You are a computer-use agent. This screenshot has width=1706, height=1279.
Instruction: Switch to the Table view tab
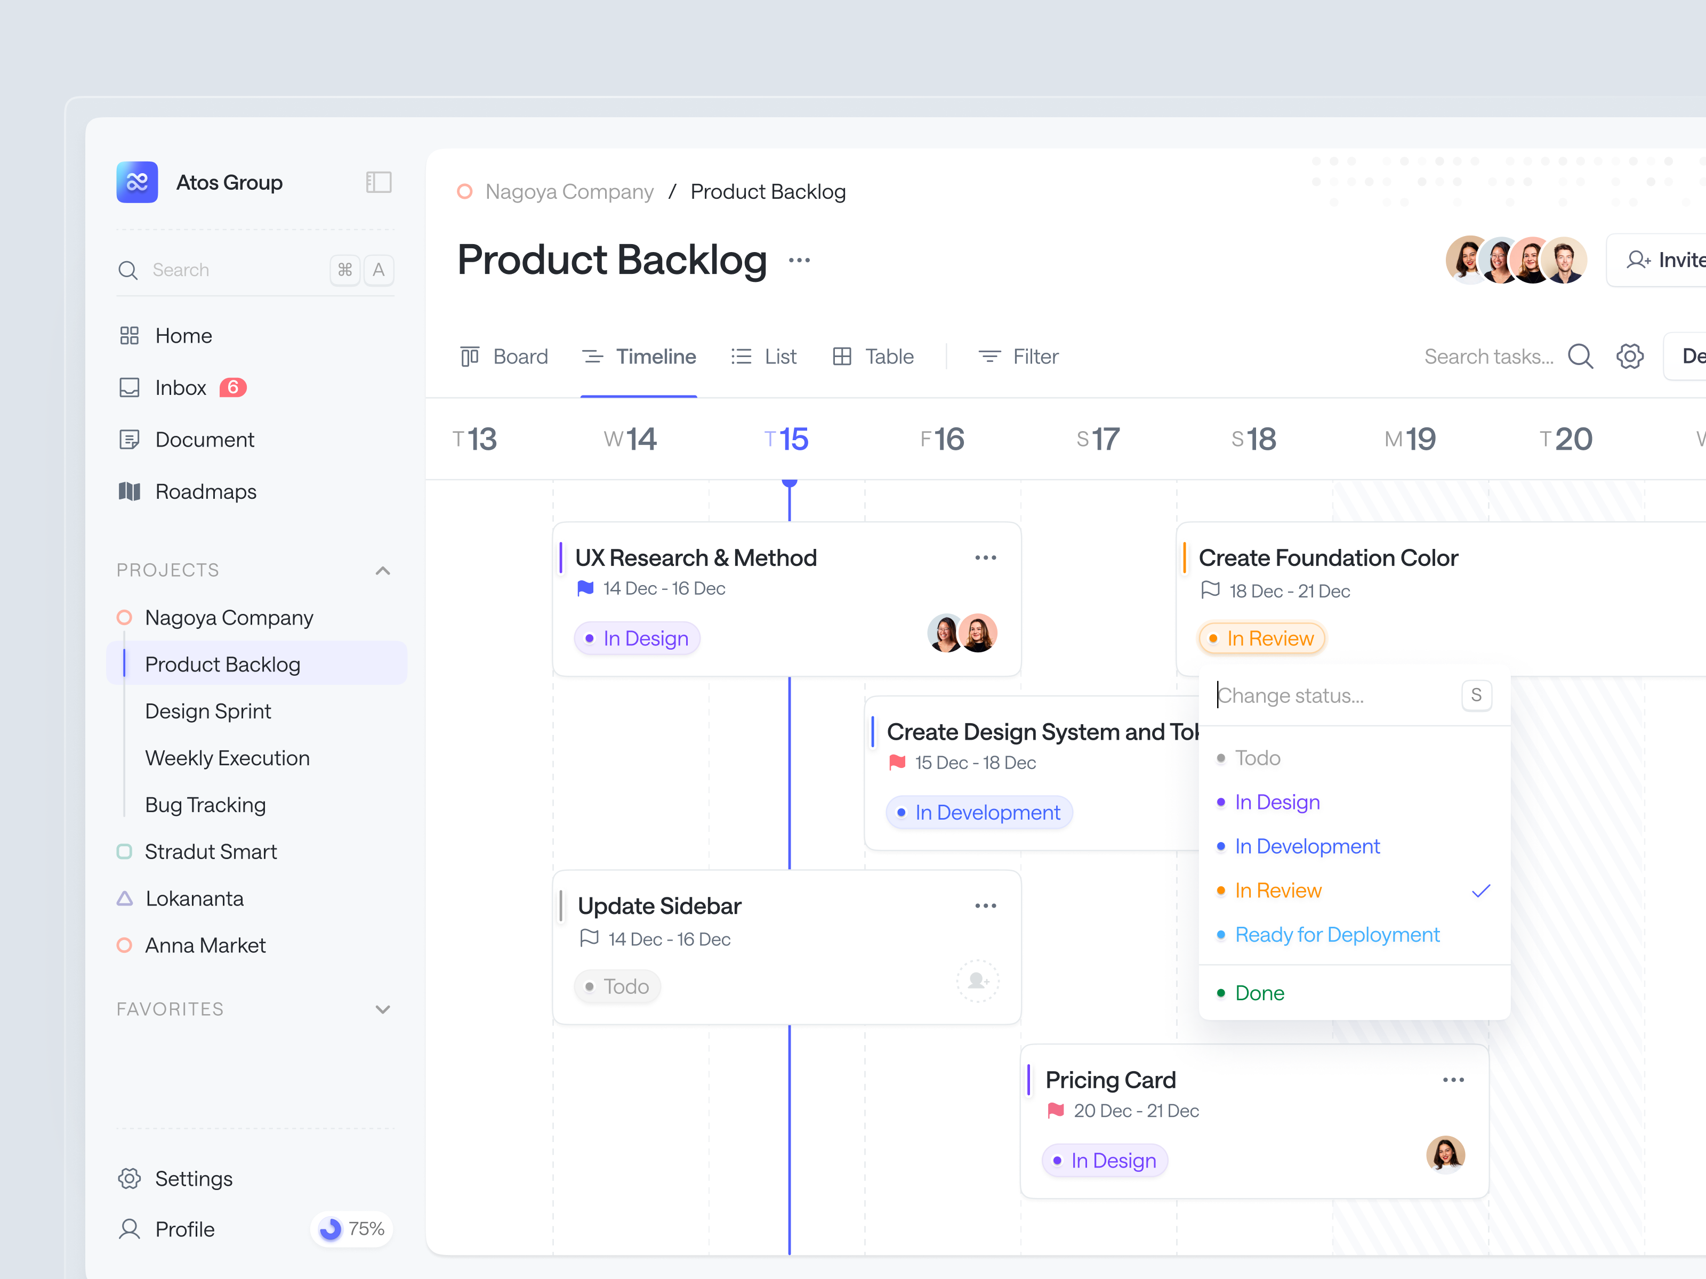[x=874, y=356]
